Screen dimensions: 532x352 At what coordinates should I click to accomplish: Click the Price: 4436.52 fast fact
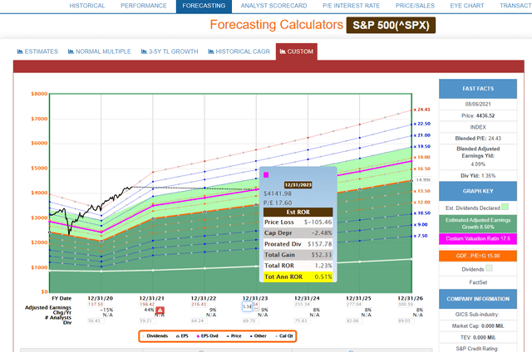coord(478,115)
